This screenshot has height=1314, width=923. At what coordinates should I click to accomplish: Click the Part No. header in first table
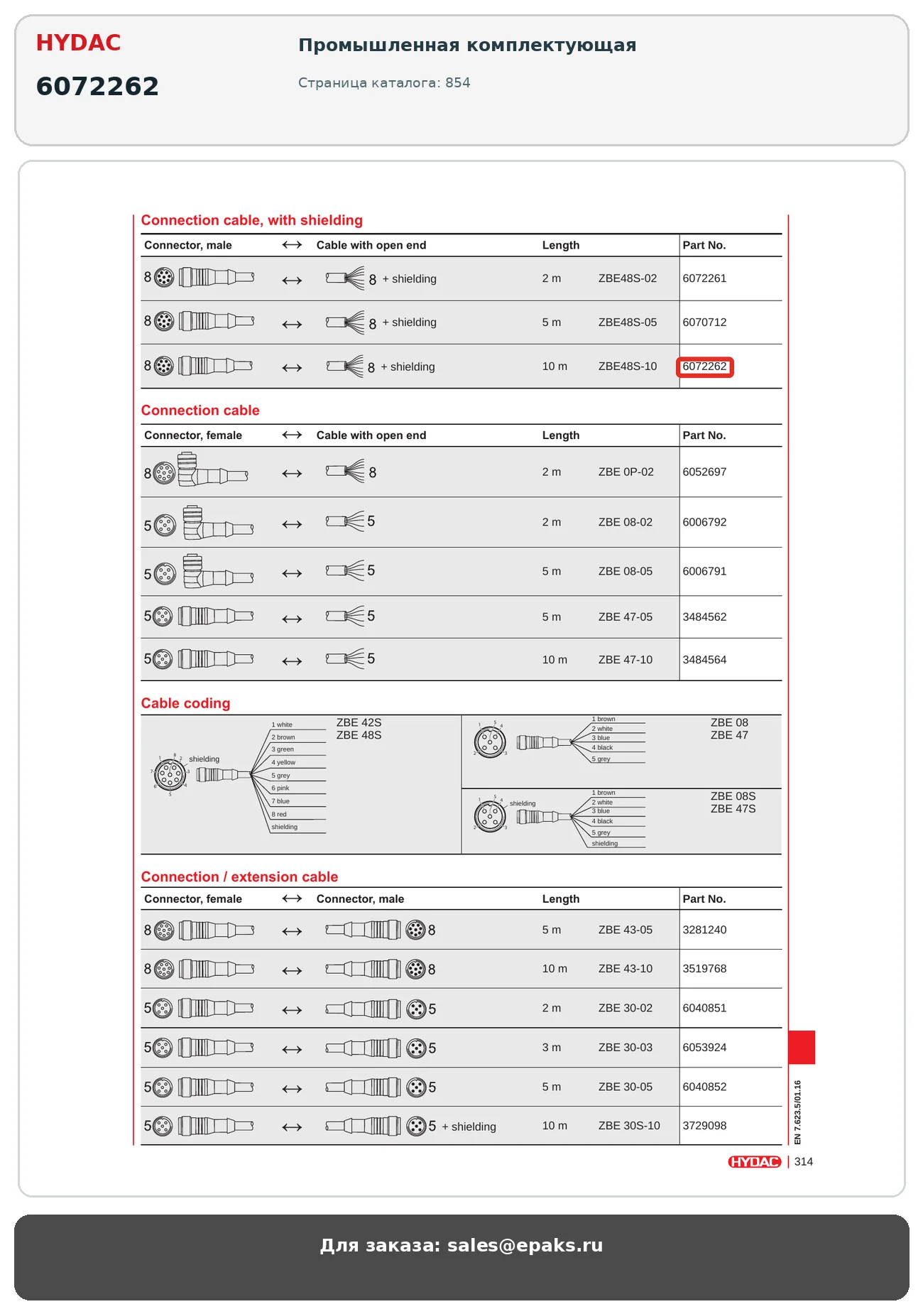pos(704,245)
